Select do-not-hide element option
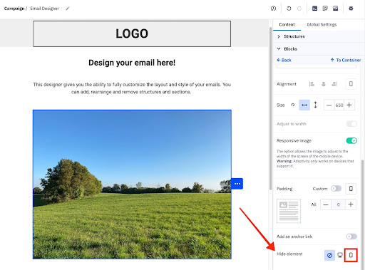 click(329, 255)
